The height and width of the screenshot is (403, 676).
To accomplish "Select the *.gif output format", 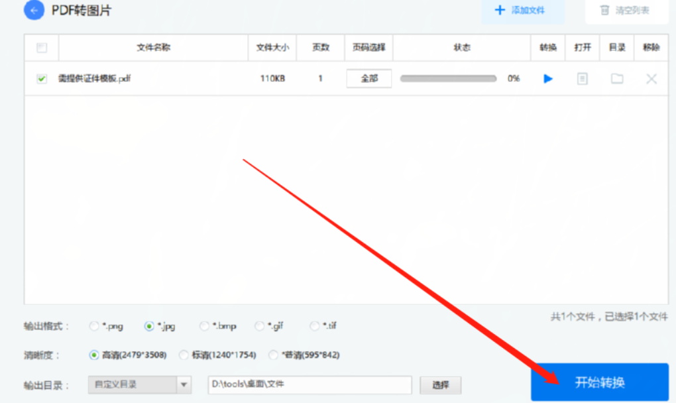I will [259, 326].
